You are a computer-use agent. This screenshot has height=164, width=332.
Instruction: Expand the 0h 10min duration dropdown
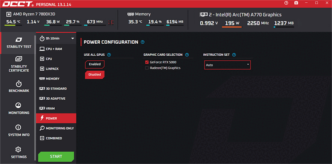(x=56, y=38)
